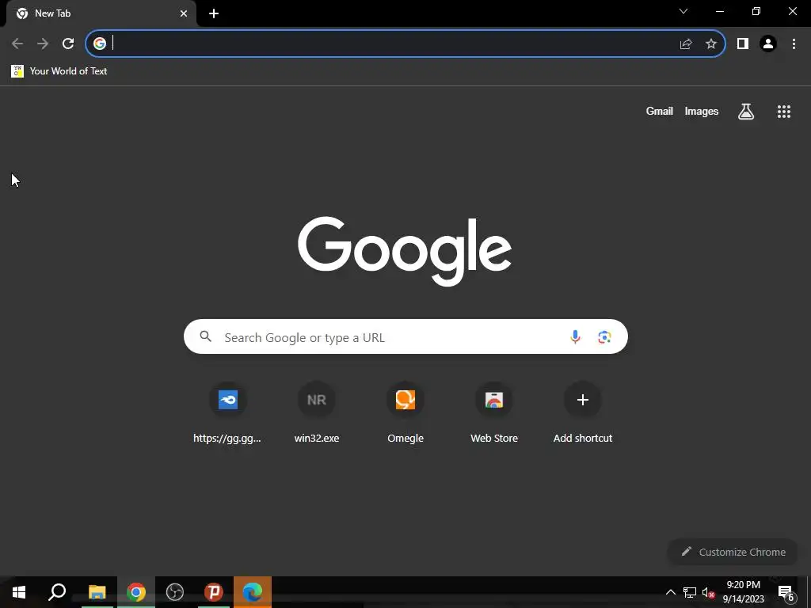
Task: Open Microsoft Edge from taskbar
Action: point(253,592)
